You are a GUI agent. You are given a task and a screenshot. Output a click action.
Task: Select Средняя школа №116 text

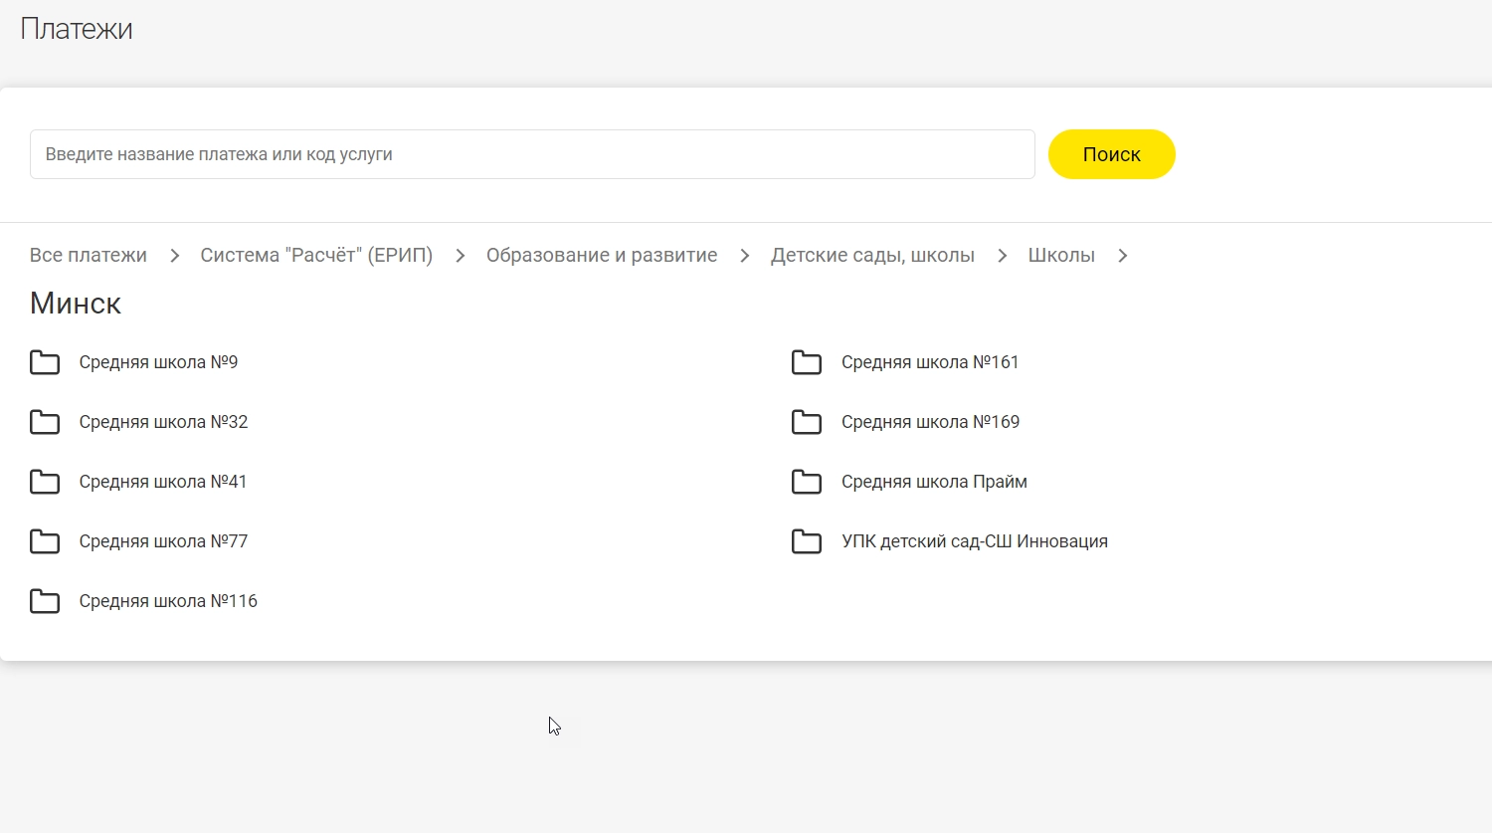pyautogui.click(x=168, y=601)
